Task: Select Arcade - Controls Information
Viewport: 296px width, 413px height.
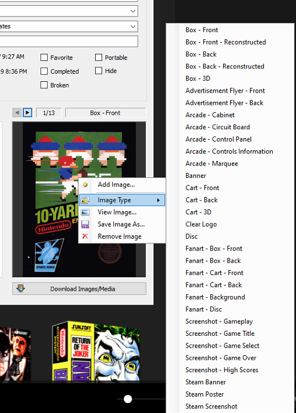Action: tap(230, 152)
